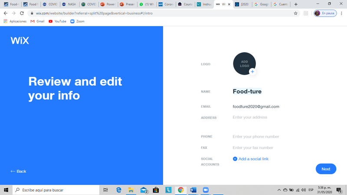Click the taskbar search box
Viewport: 347px width, 195px height.
tap(56, 190)
